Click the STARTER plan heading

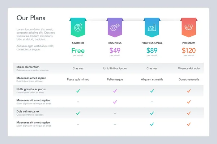[78, 43]
